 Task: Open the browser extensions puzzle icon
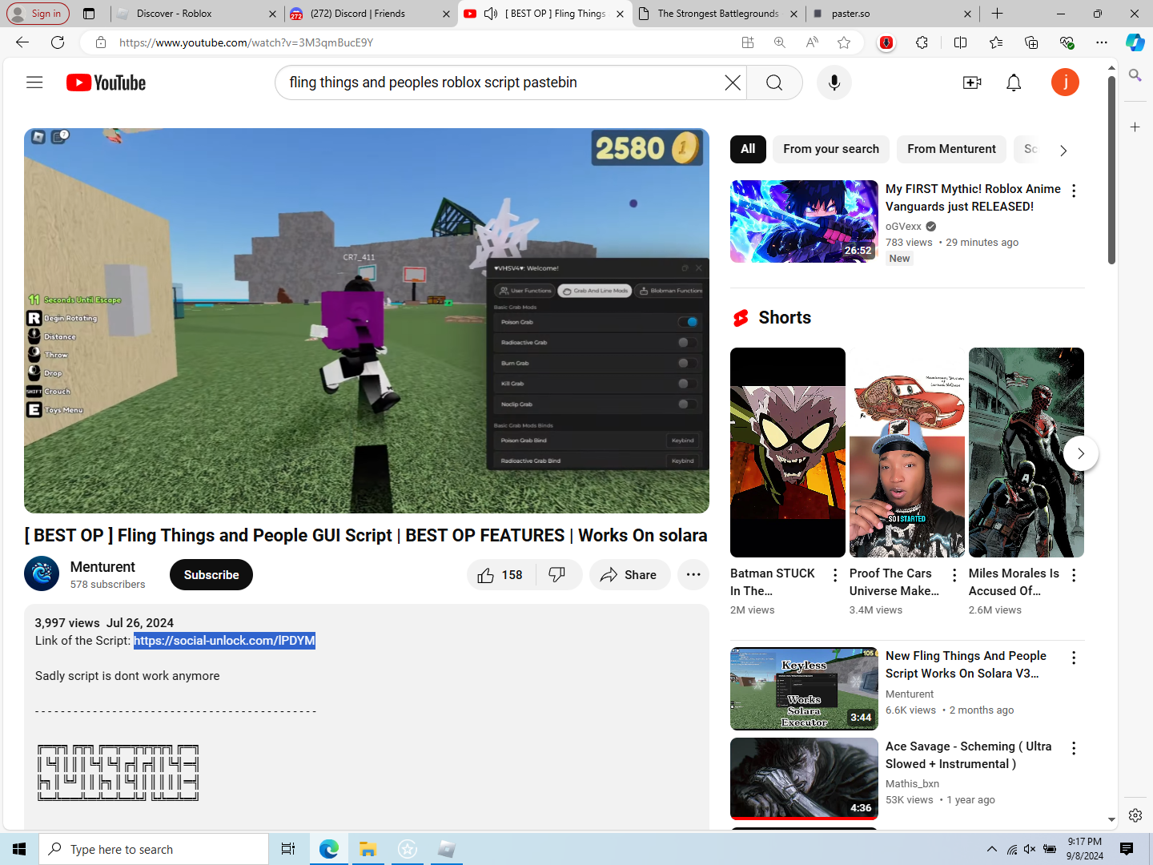click(x=922, y=42)
